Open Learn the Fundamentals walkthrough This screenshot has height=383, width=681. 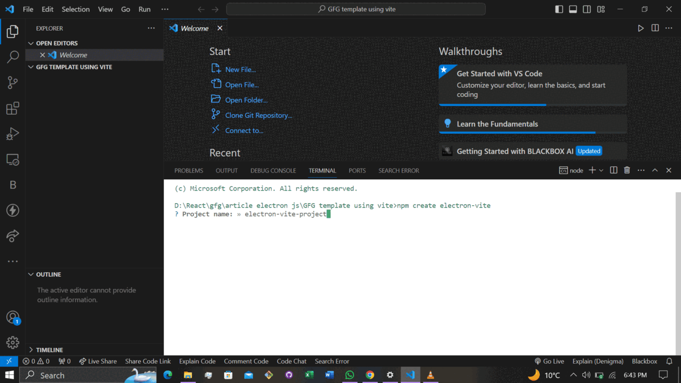click(533, 124)
